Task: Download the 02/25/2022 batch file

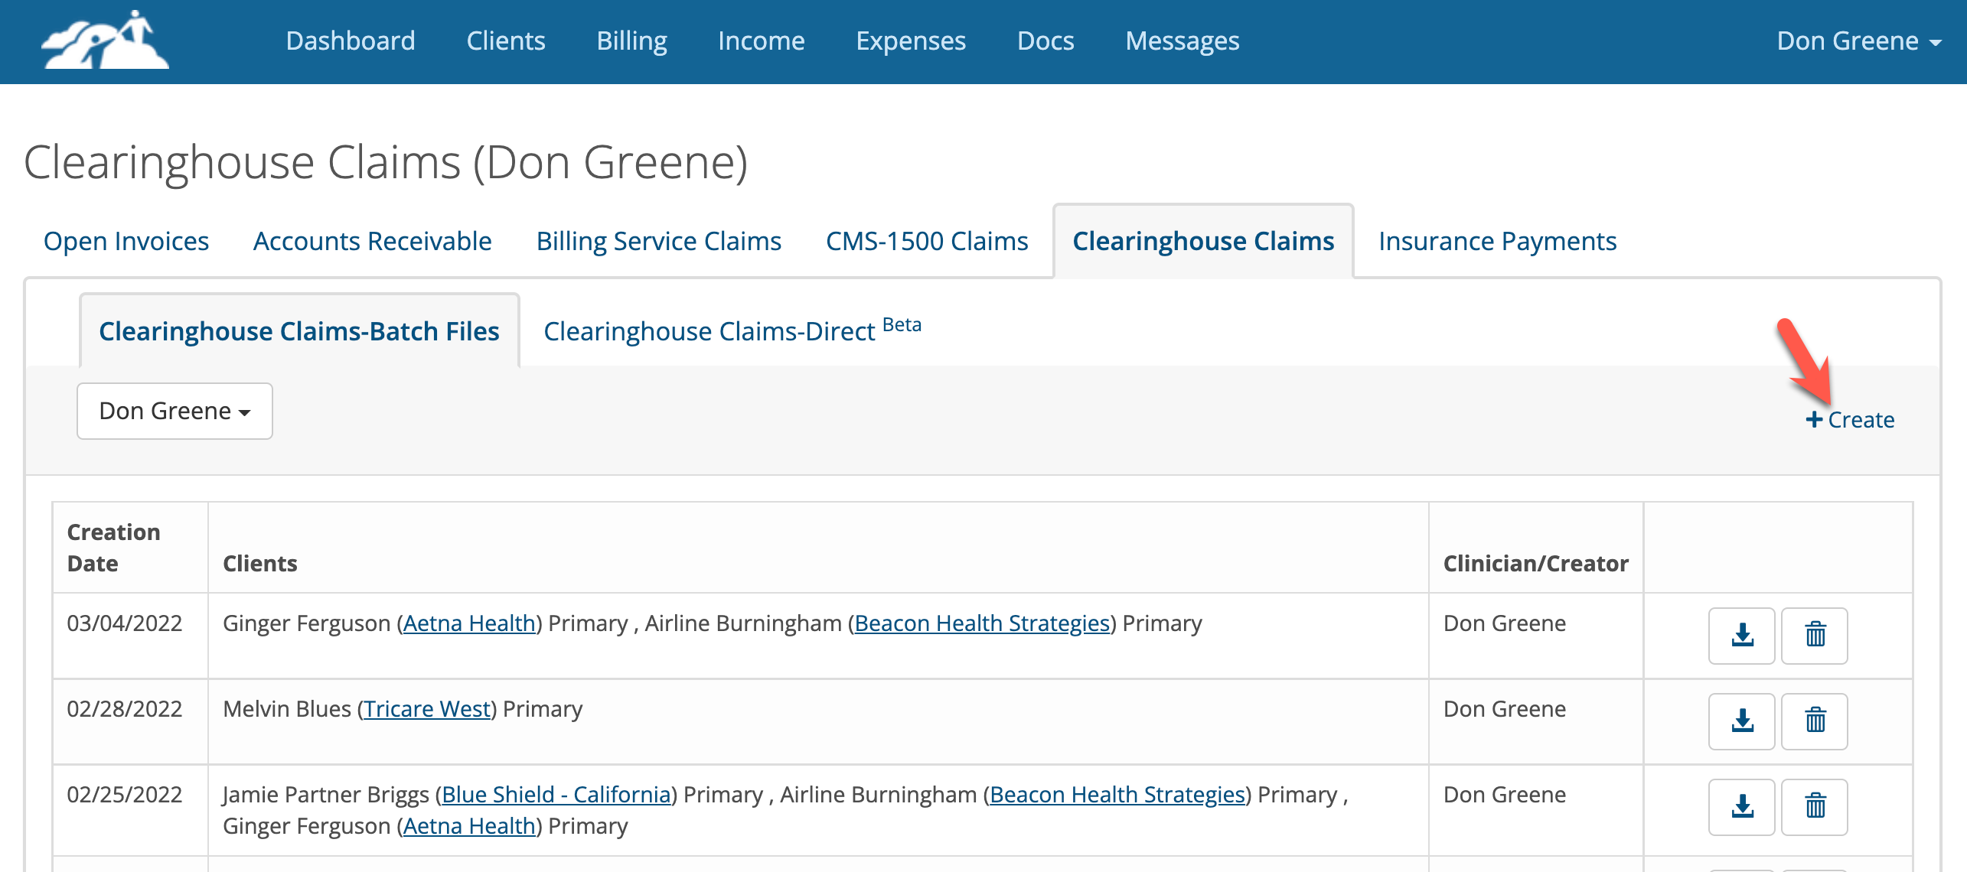Action: point(1742,807)
